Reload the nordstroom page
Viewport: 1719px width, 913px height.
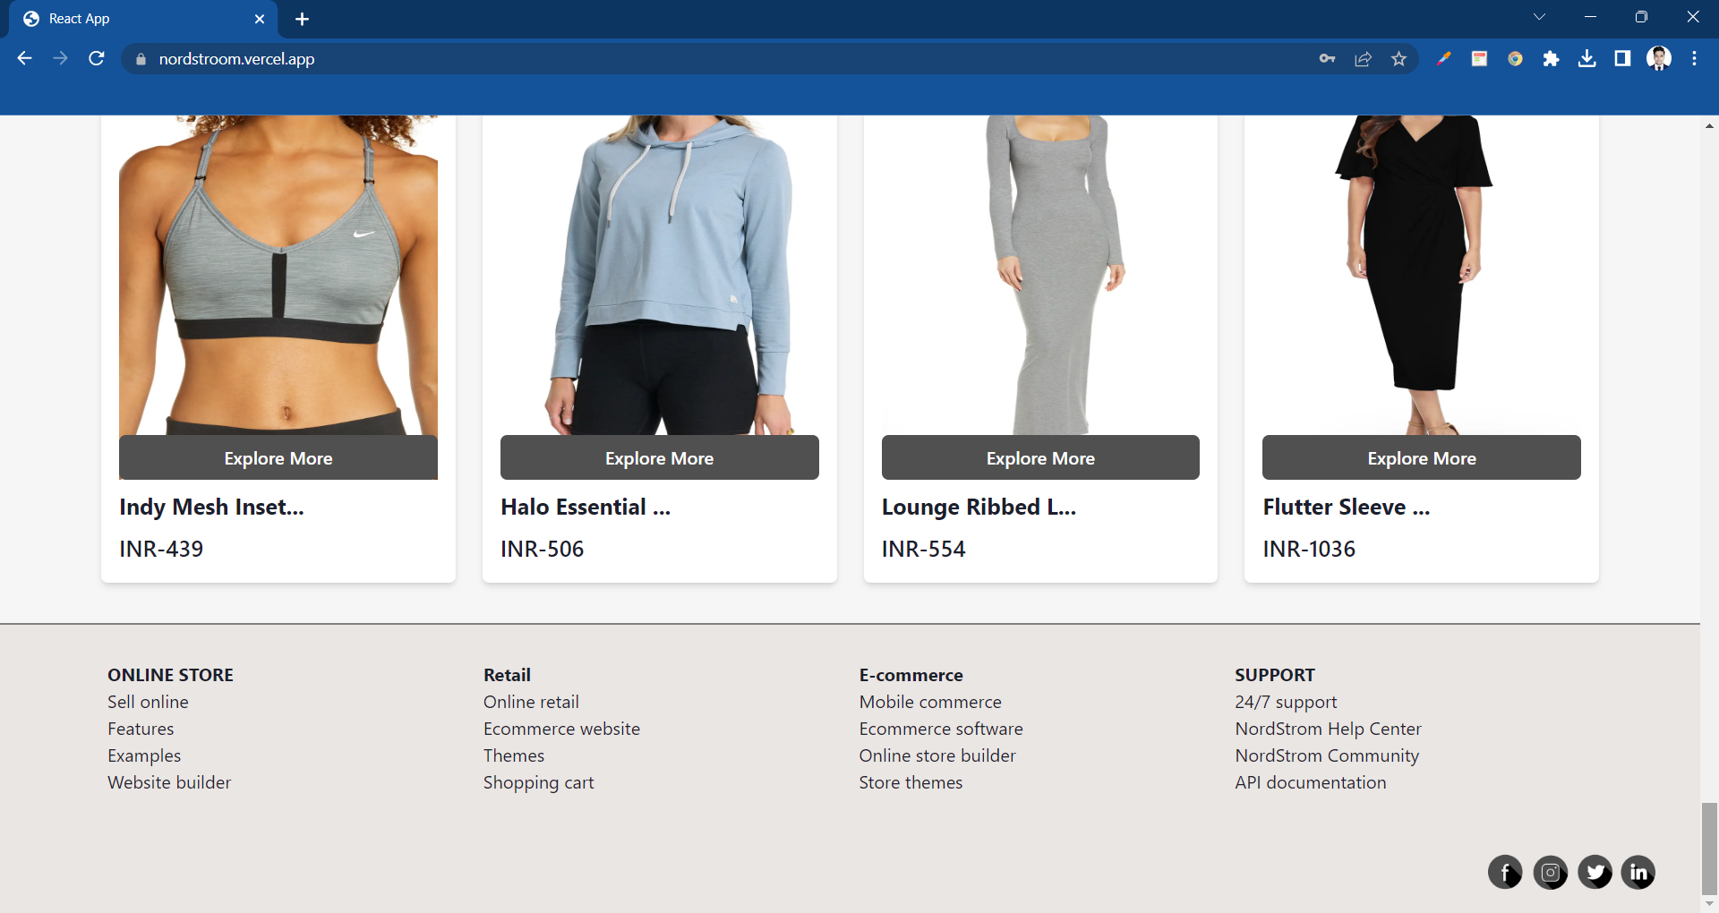[97, 59]
